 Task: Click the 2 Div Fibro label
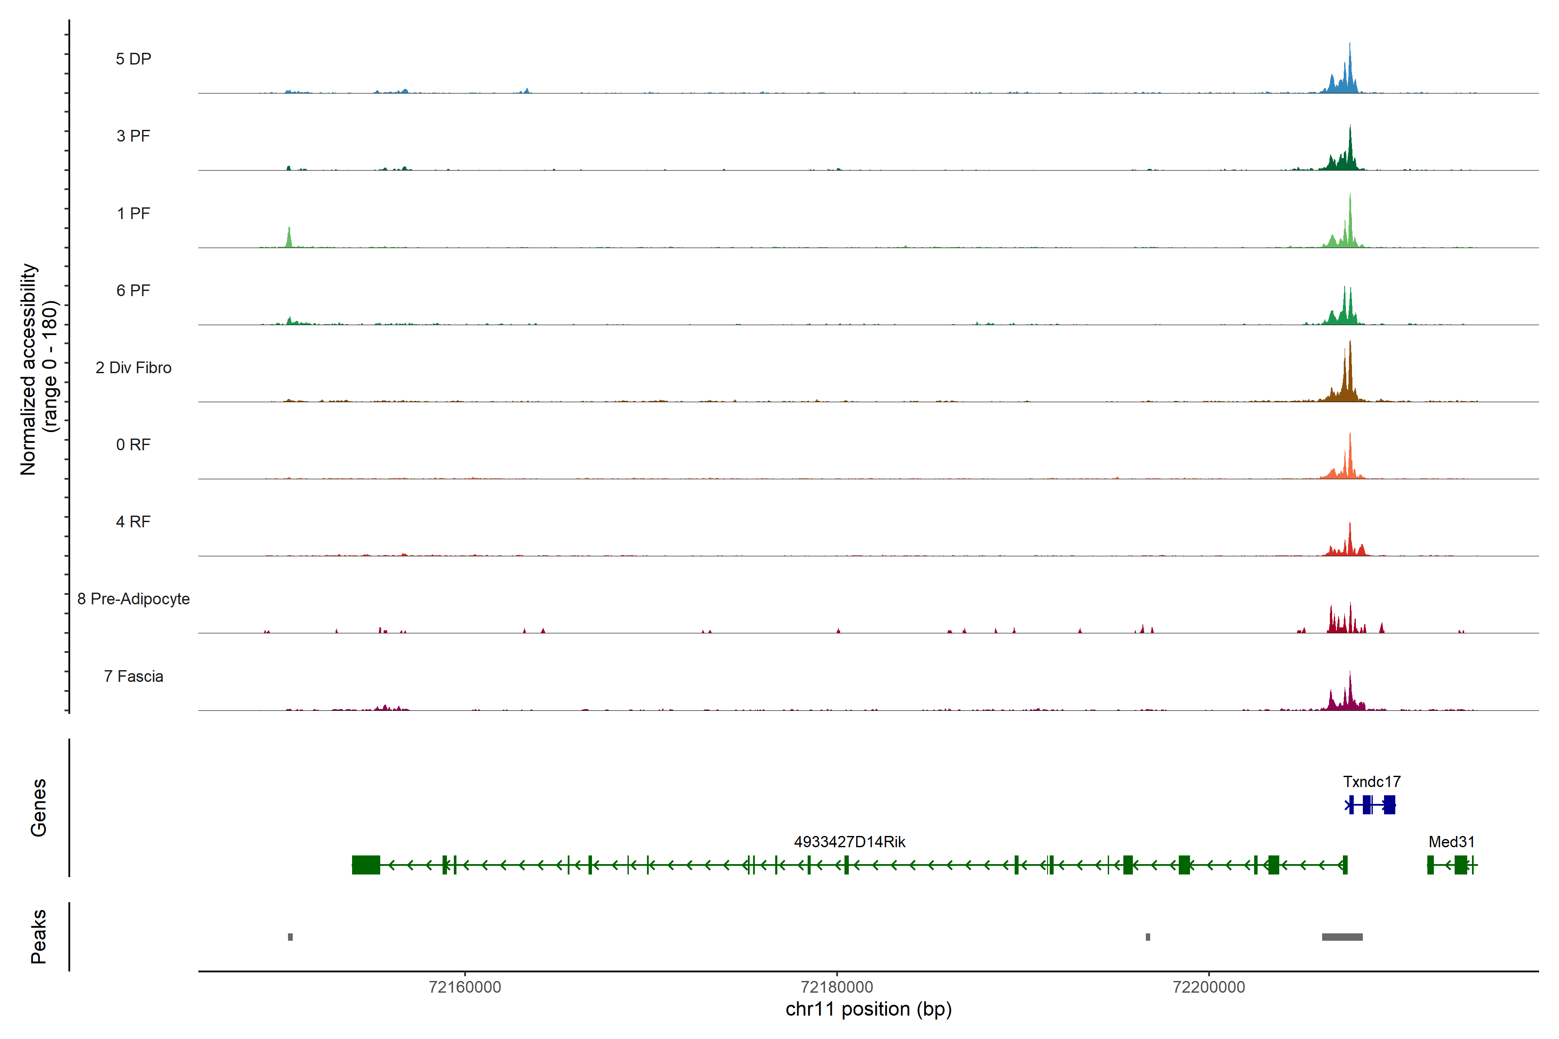pos(133,368)
